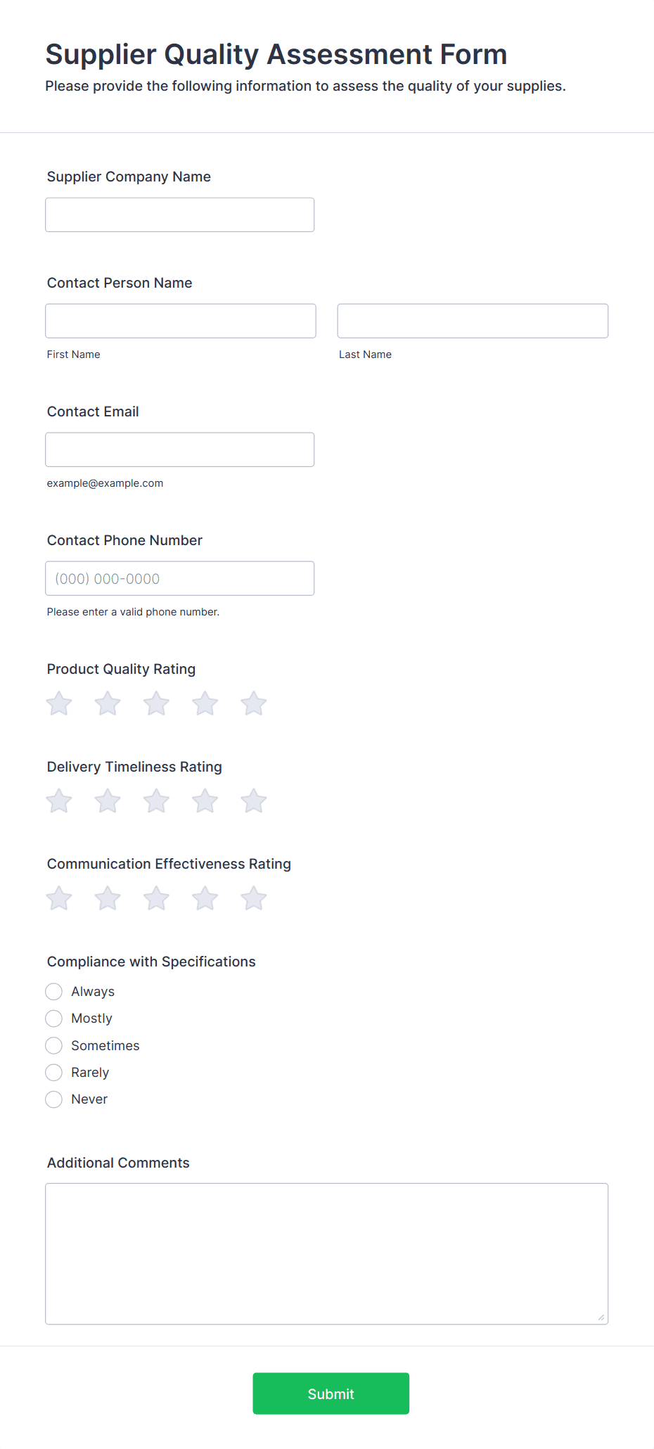Click the Contact Phone Number field
The image size is (654, 1449).
click(180, 578)
